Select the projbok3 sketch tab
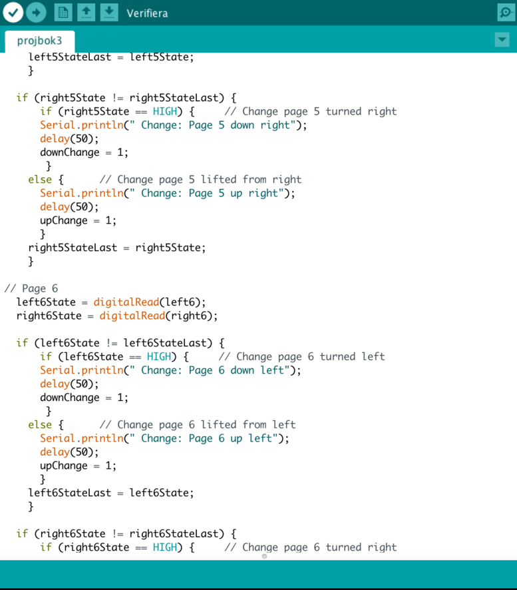Image resolution: width=517 pixels, height=590 pixels. click(x=39, y=41)
